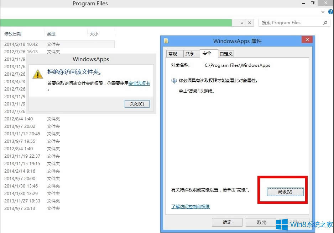Confirm with the 确定 button
Screen dimensions: 334x233
click(x=227, y=222)
